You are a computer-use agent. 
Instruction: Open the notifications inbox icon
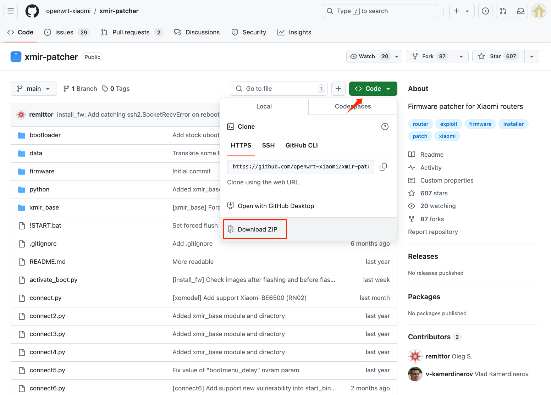(x=521, y=11)
